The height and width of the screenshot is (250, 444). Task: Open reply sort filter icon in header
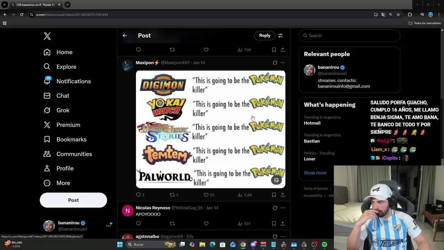pyautogui.click(x=280, y=35)
